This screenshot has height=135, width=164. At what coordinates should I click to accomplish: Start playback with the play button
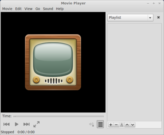[x=16, y=124]
